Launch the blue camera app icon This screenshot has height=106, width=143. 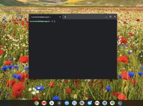(67, 103)
